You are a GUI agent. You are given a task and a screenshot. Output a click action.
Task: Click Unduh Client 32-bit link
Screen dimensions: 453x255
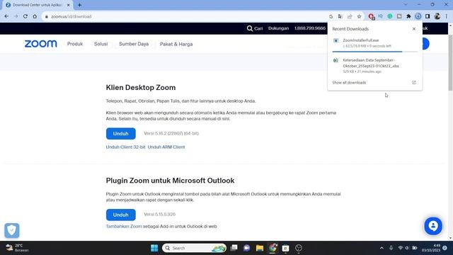pyautogui.click(x=125, y=147)
